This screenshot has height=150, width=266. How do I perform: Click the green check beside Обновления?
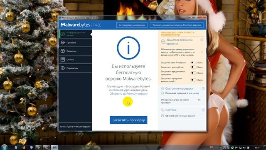click(163, 116)
